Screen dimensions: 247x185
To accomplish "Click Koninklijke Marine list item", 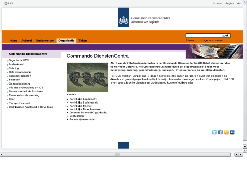I will pyautogui.click(x=81, y=106).
